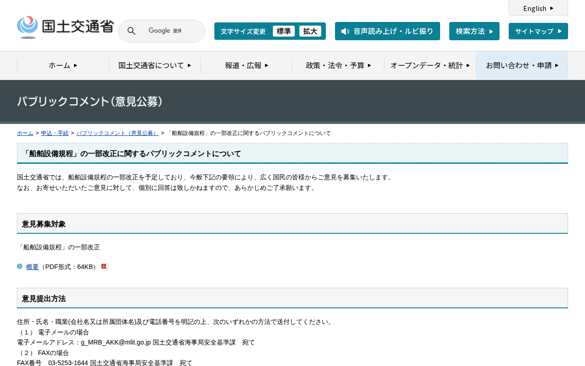Click the 国土交通省 logo
This screenshot has width=585, height=366.
click(x=65, y=27)
